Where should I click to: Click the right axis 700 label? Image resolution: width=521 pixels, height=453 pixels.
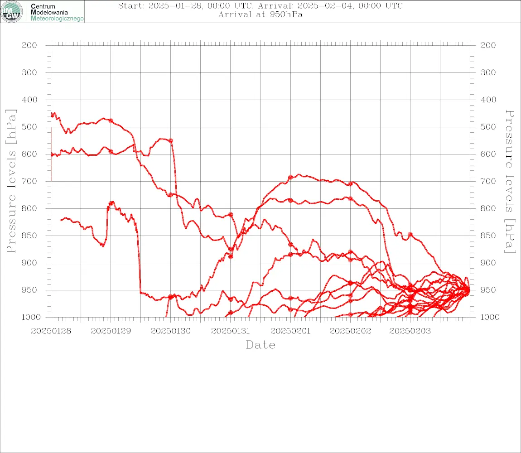[488, 182]
